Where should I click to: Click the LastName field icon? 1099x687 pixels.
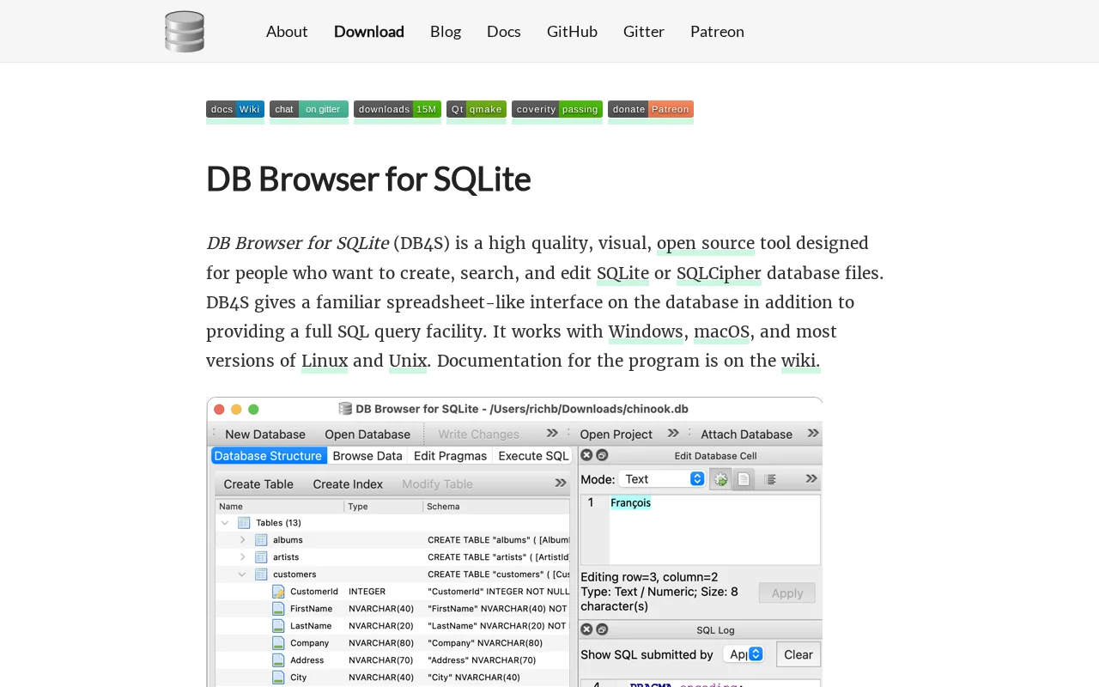pos(278,626)
